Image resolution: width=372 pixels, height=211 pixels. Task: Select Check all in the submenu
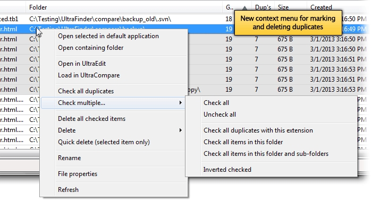216,103
